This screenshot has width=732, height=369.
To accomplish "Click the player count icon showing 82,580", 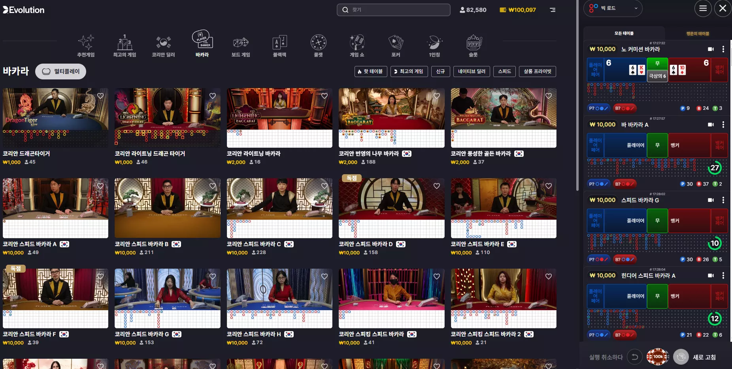I will tap(462, 10).
